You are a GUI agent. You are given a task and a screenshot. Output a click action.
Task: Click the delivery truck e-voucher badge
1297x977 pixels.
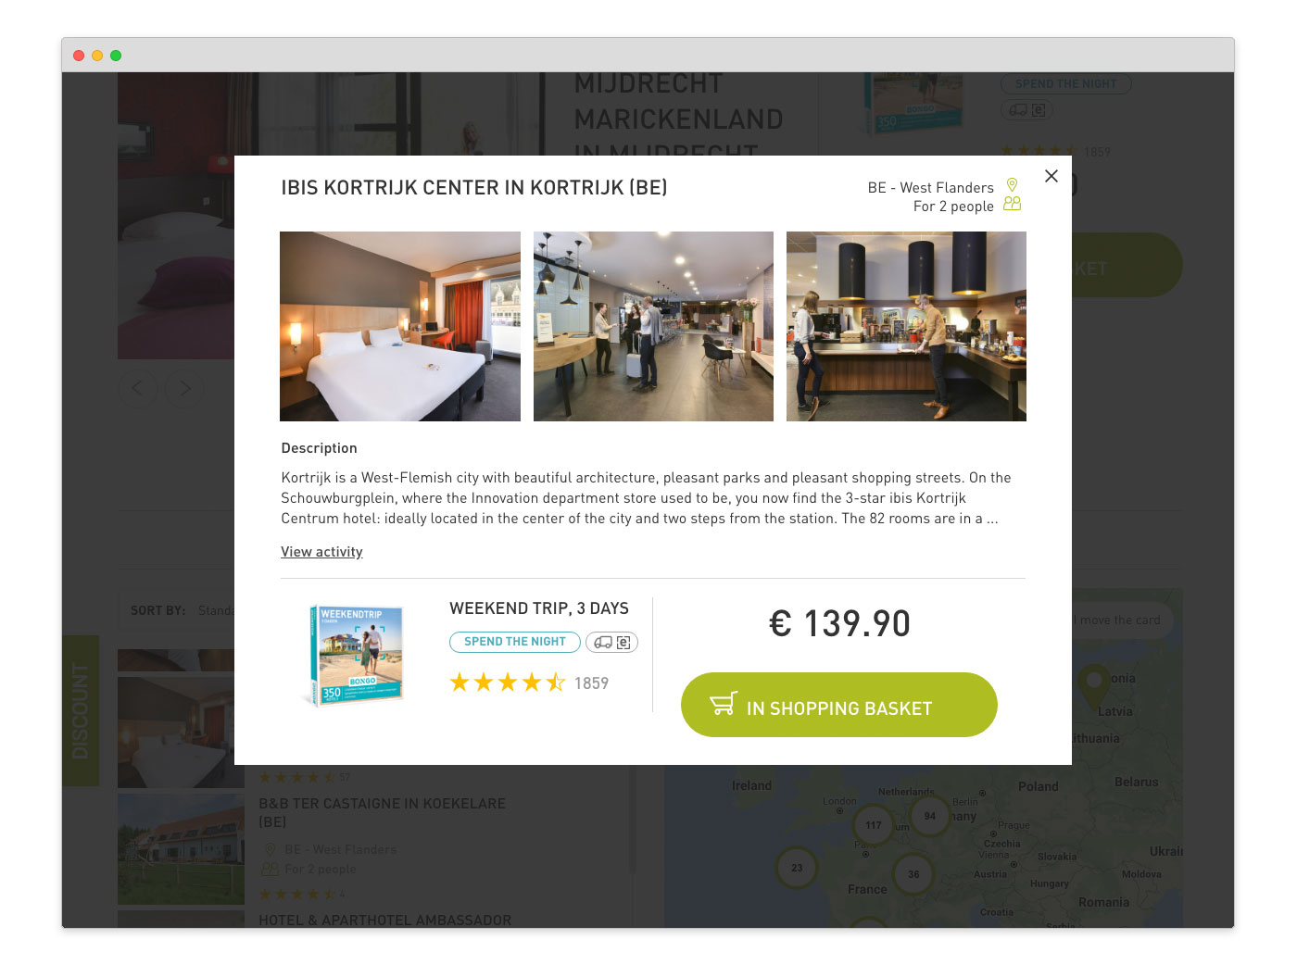(x=611, y=642)
